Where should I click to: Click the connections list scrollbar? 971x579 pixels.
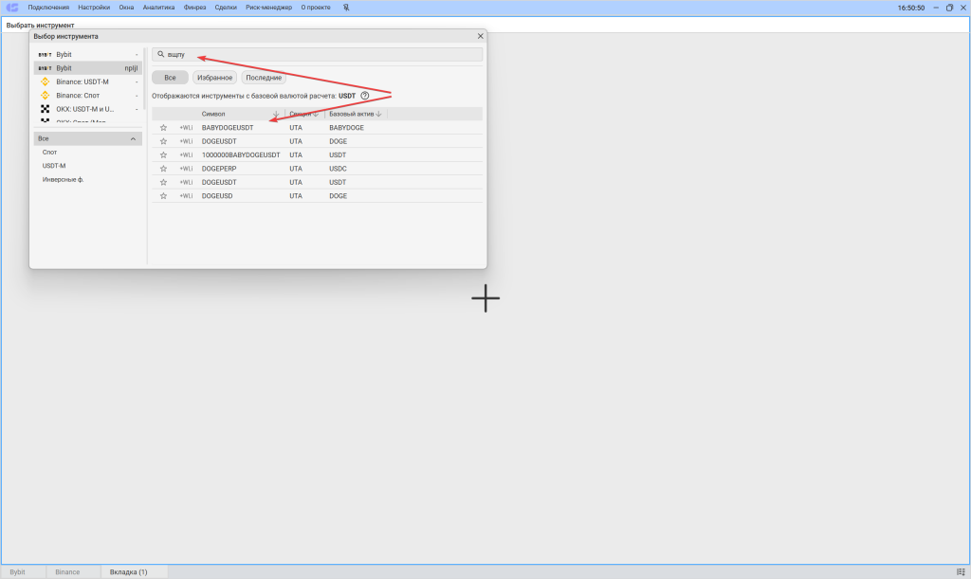[x=144, y=78]
